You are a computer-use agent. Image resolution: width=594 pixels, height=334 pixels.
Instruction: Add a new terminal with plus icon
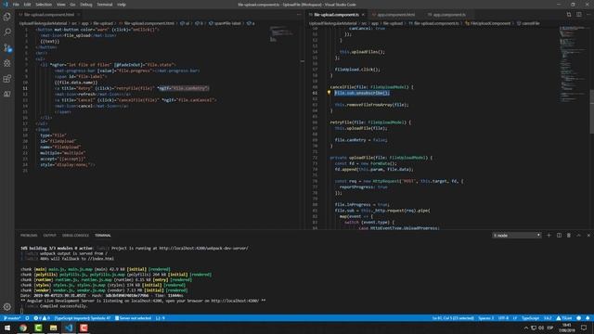pos(549,235)
